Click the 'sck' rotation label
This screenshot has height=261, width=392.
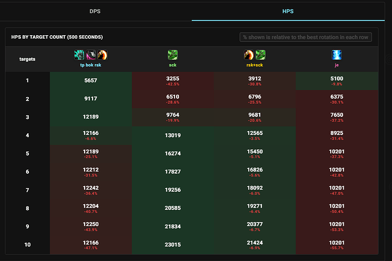pyautogui.click(x=173, y=65)
